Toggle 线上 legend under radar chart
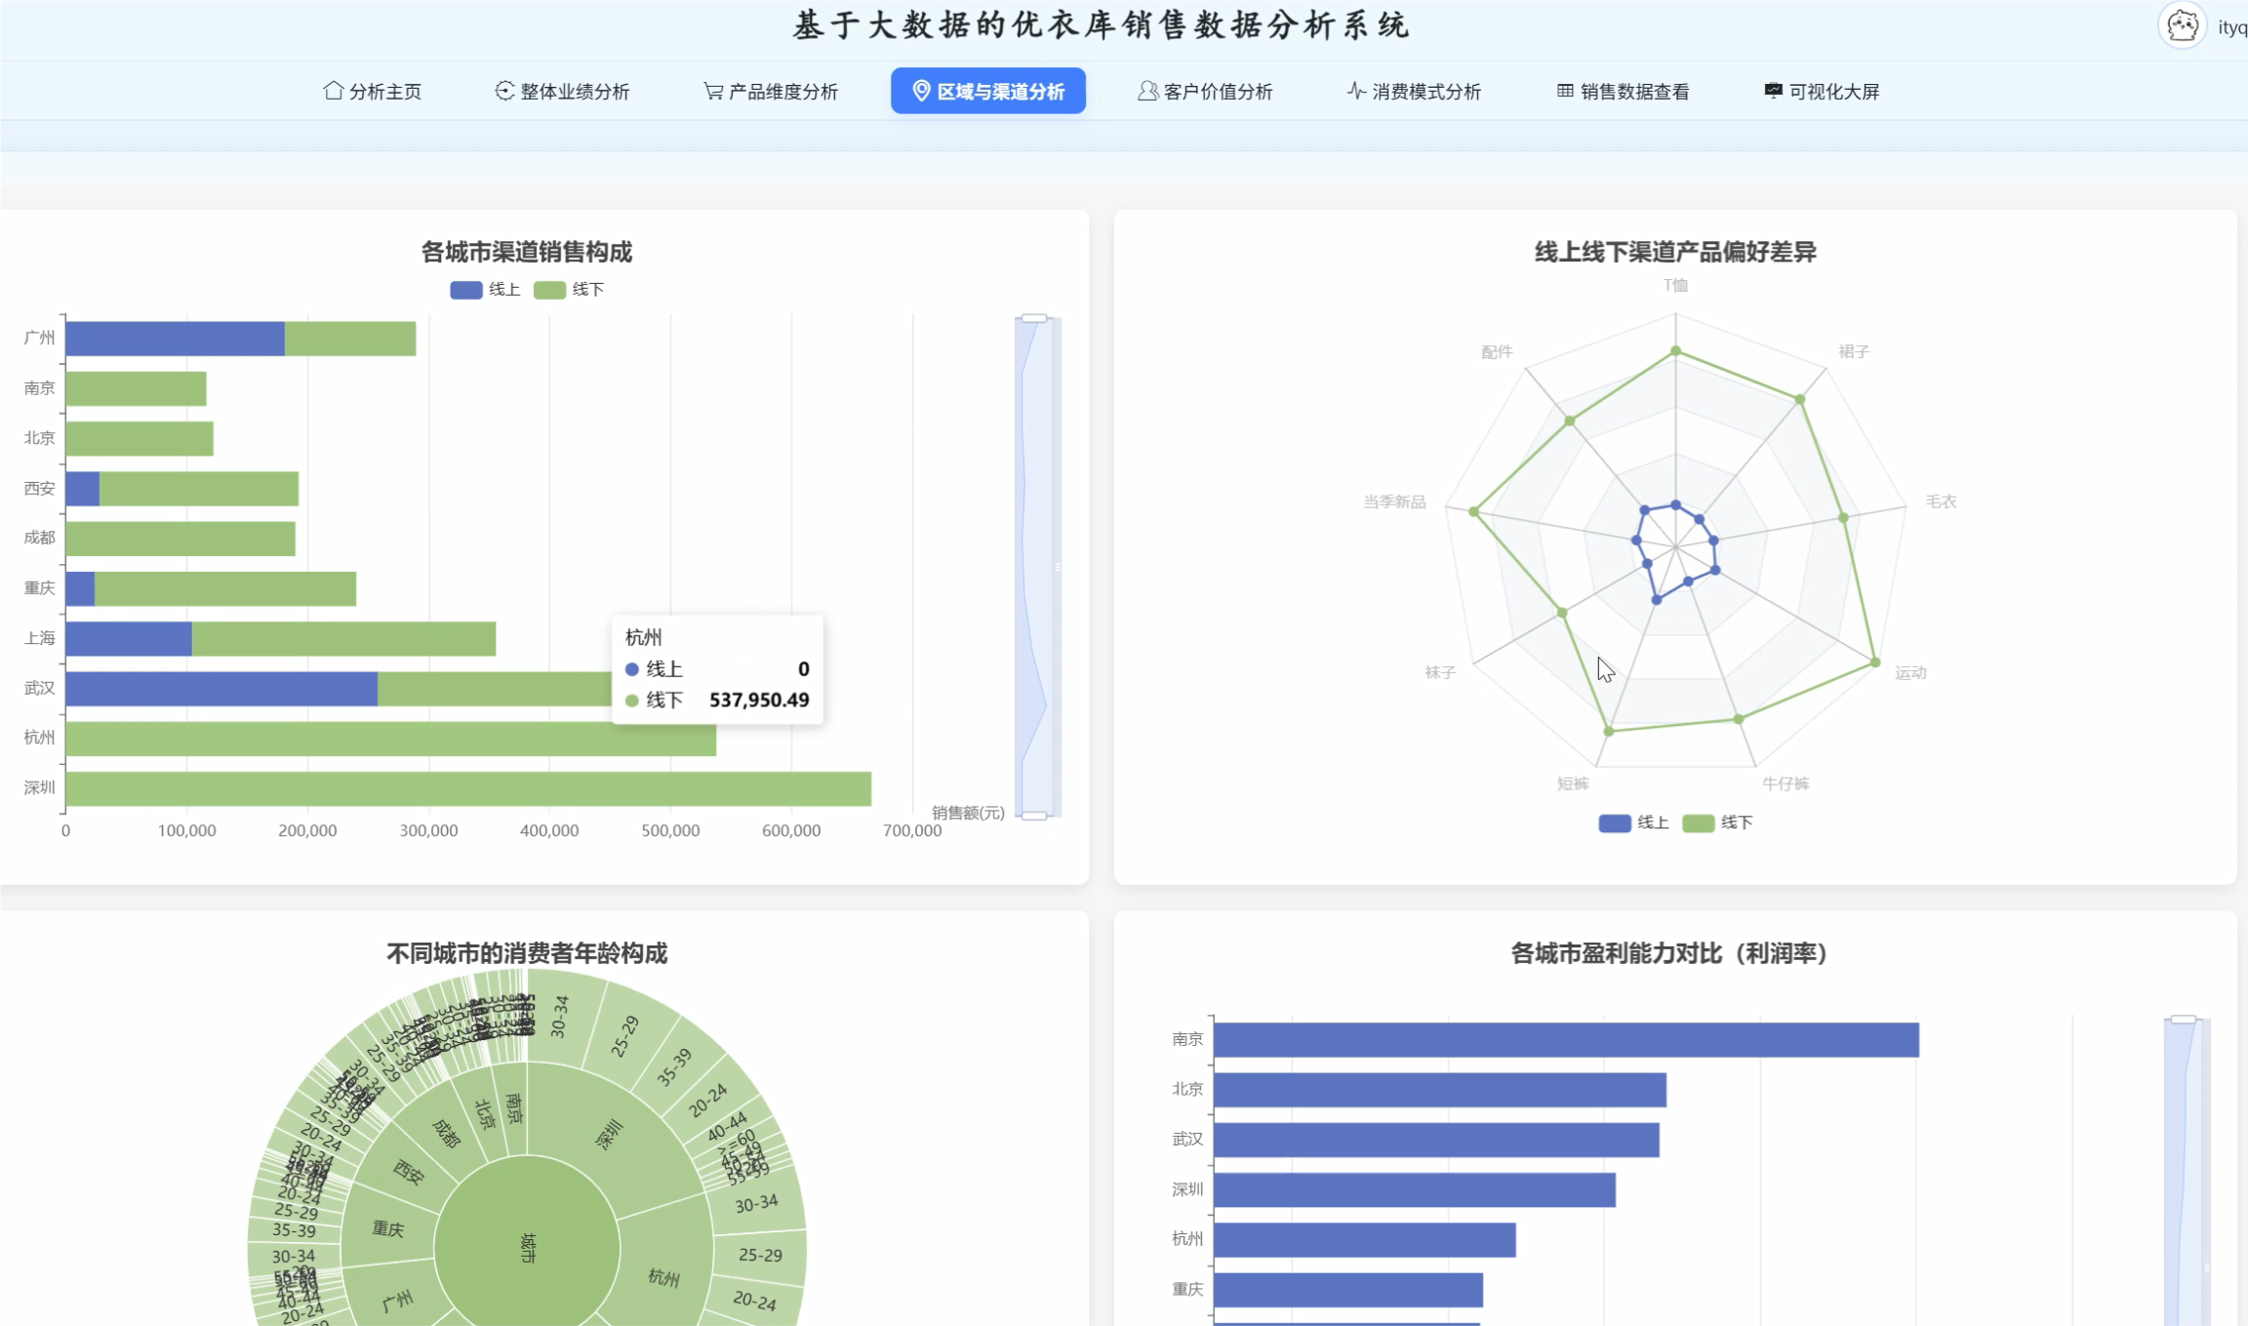The image size is (2248, 1326). pyautogui.click(x=1633, y=823)
